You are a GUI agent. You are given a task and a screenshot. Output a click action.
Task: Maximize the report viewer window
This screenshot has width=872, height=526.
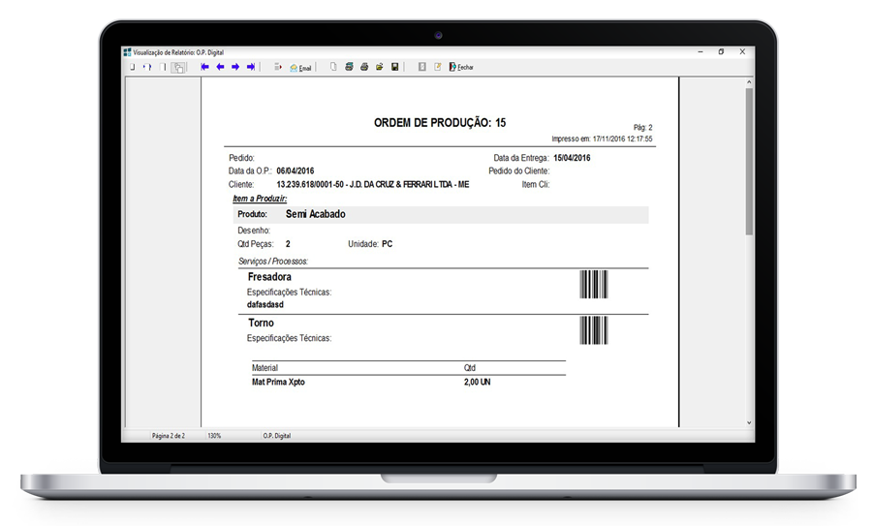point(721,51)
